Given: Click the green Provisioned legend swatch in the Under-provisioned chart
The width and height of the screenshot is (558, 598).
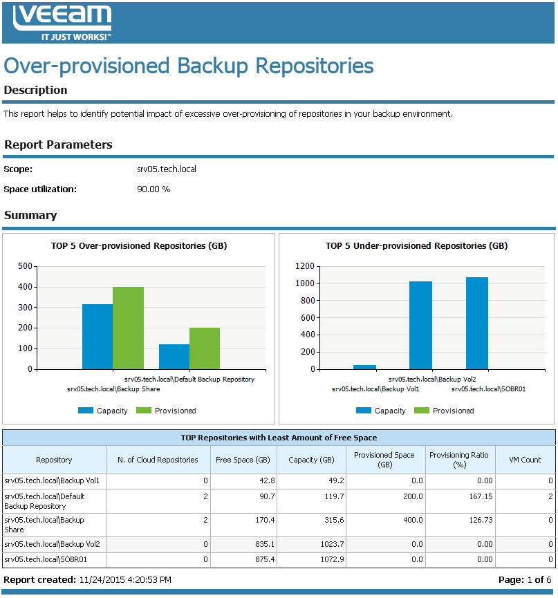Looking at the screenshot, I should [x=421, y=411].
